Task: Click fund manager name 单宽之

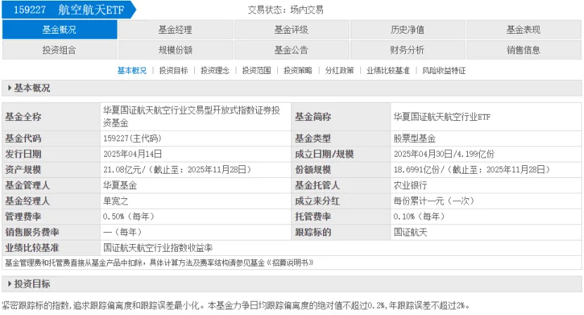Action: click(116, 201)
